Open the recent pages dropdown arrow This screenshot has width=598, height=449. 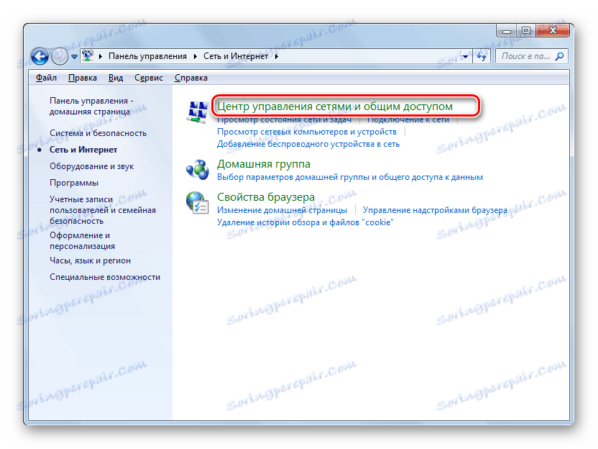74,57
